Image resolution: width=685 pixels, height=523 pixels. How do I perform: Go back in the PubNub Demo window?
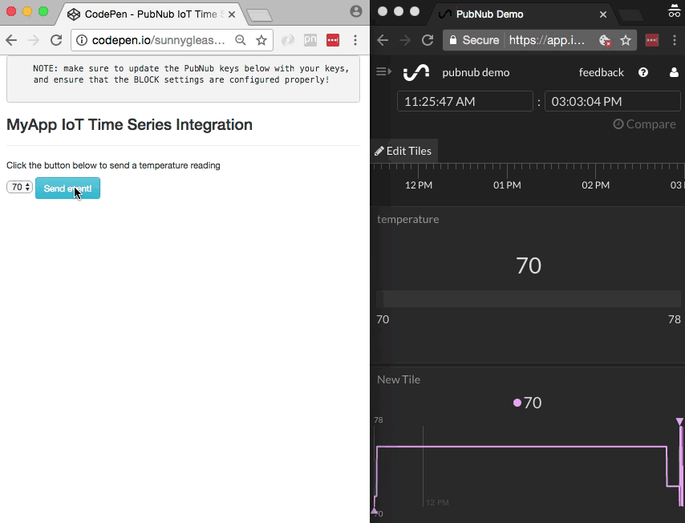383,40
